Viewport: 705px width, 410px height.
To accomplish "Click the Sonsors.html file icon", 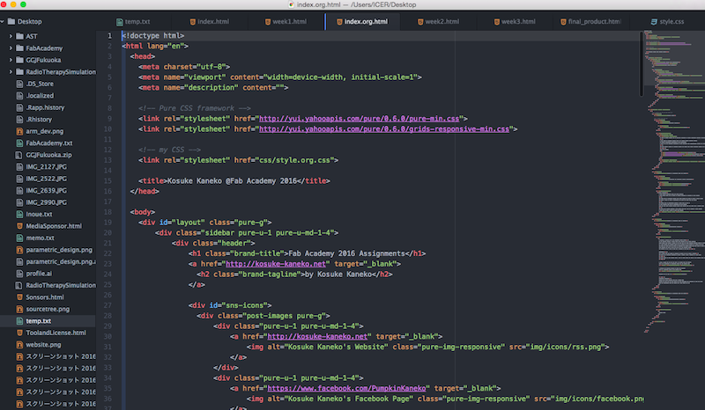I will coord(19,297).
